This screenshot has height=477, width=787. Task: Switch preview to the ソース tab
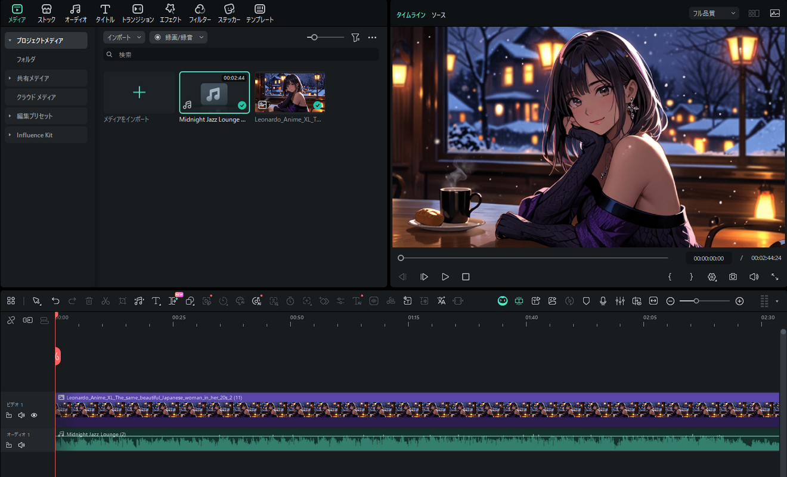tap(438, 15)
